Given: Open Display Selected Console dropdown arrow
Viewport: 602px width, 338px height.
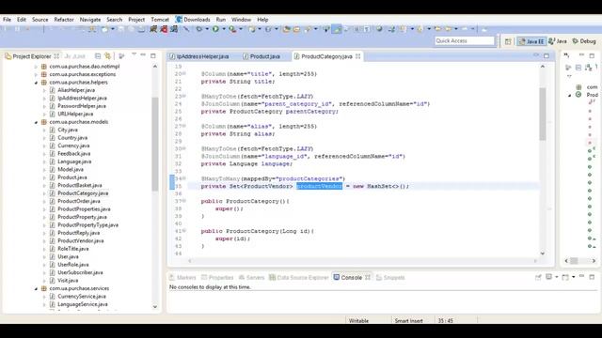Looking at the screenshot, I should pos(556,277).
